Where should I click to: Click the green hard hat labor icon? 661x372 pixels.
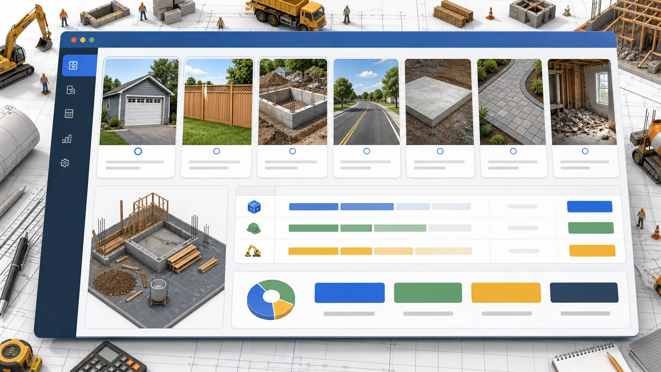[x=254, y=228]
